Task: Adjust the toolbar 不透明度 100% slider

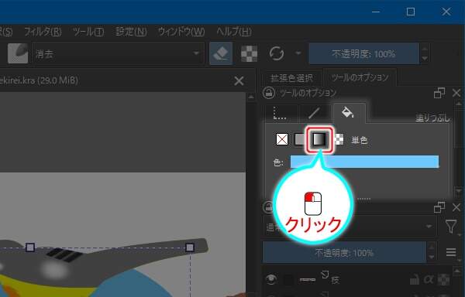Action: coord(363,53)
